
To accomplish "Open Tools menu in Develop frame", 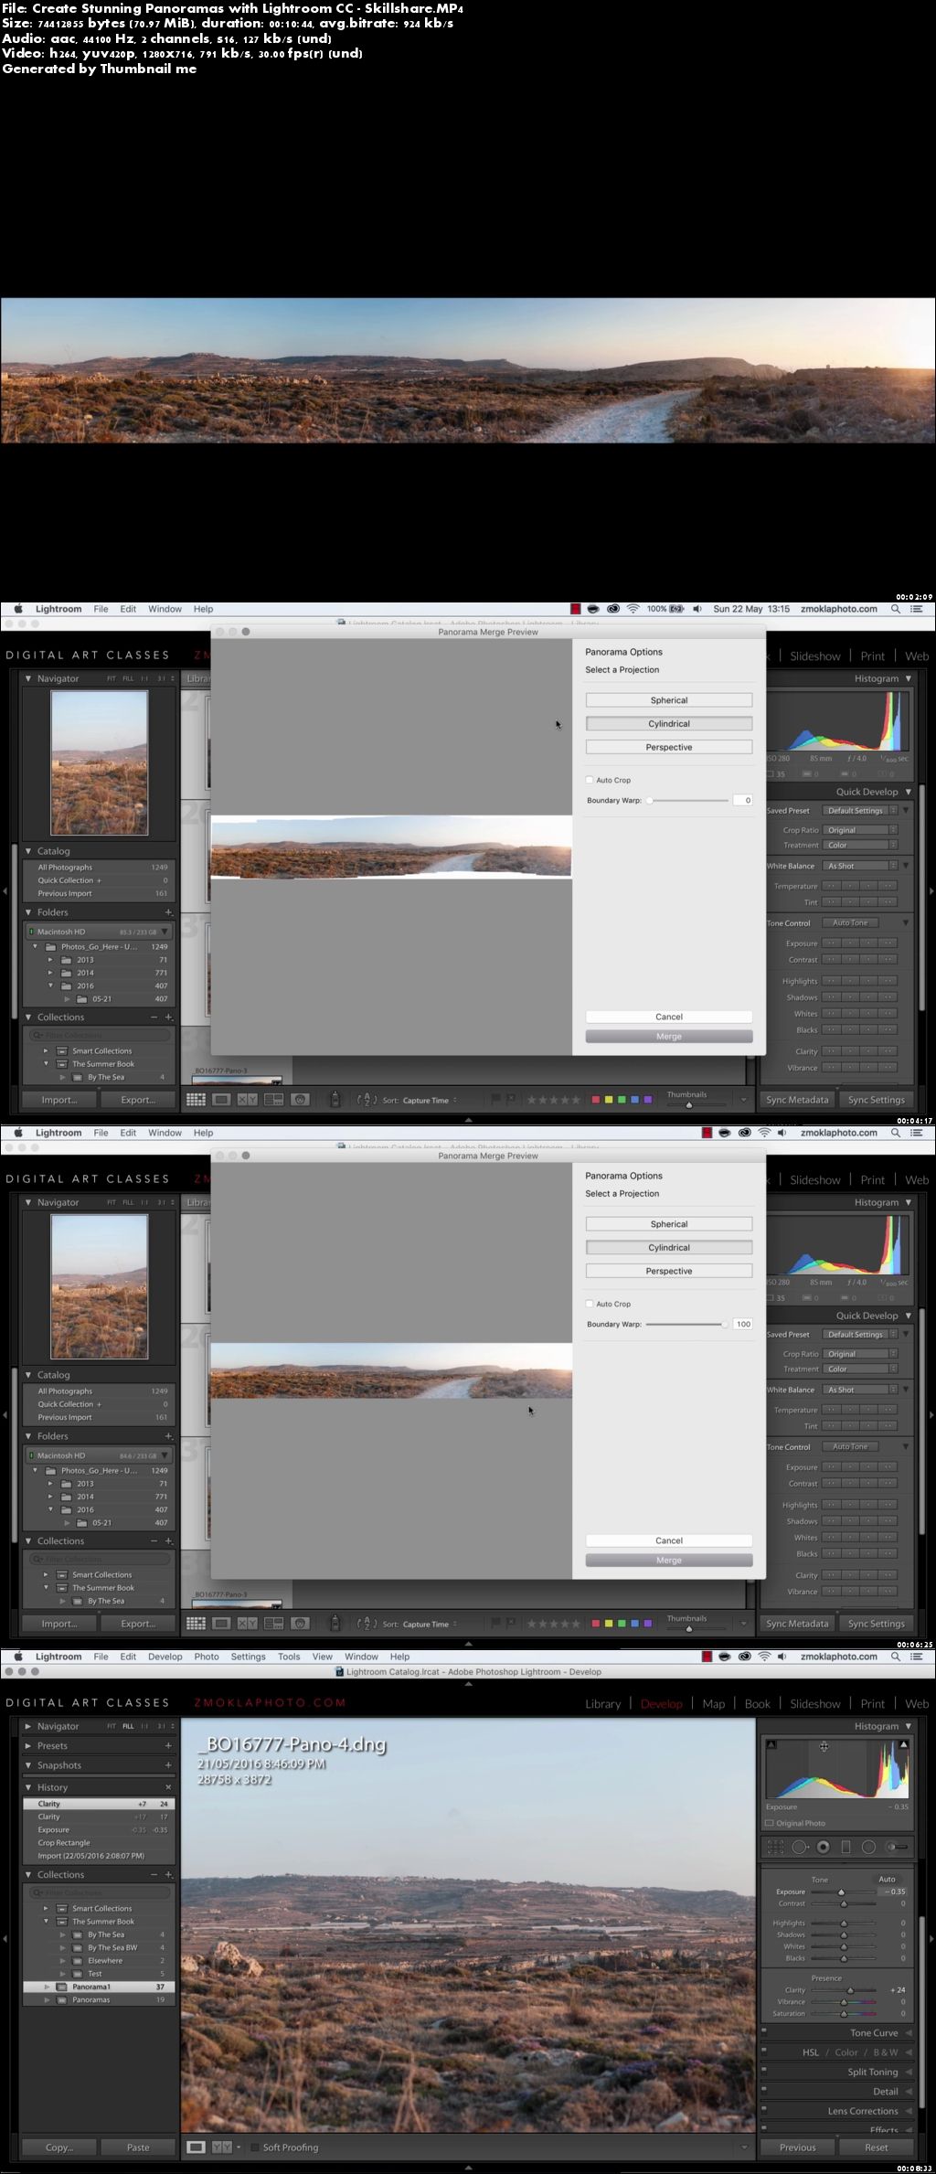I will (289, 1657).
